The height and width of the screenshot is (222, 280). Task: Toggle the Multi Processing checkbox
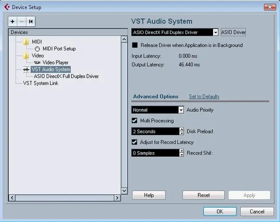135,121
